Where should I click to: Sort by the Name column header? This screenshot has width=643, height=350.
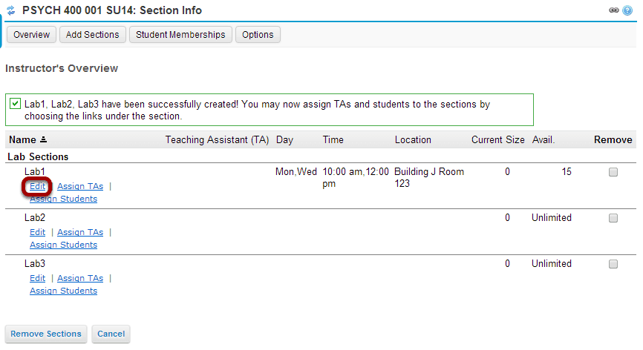22,140
